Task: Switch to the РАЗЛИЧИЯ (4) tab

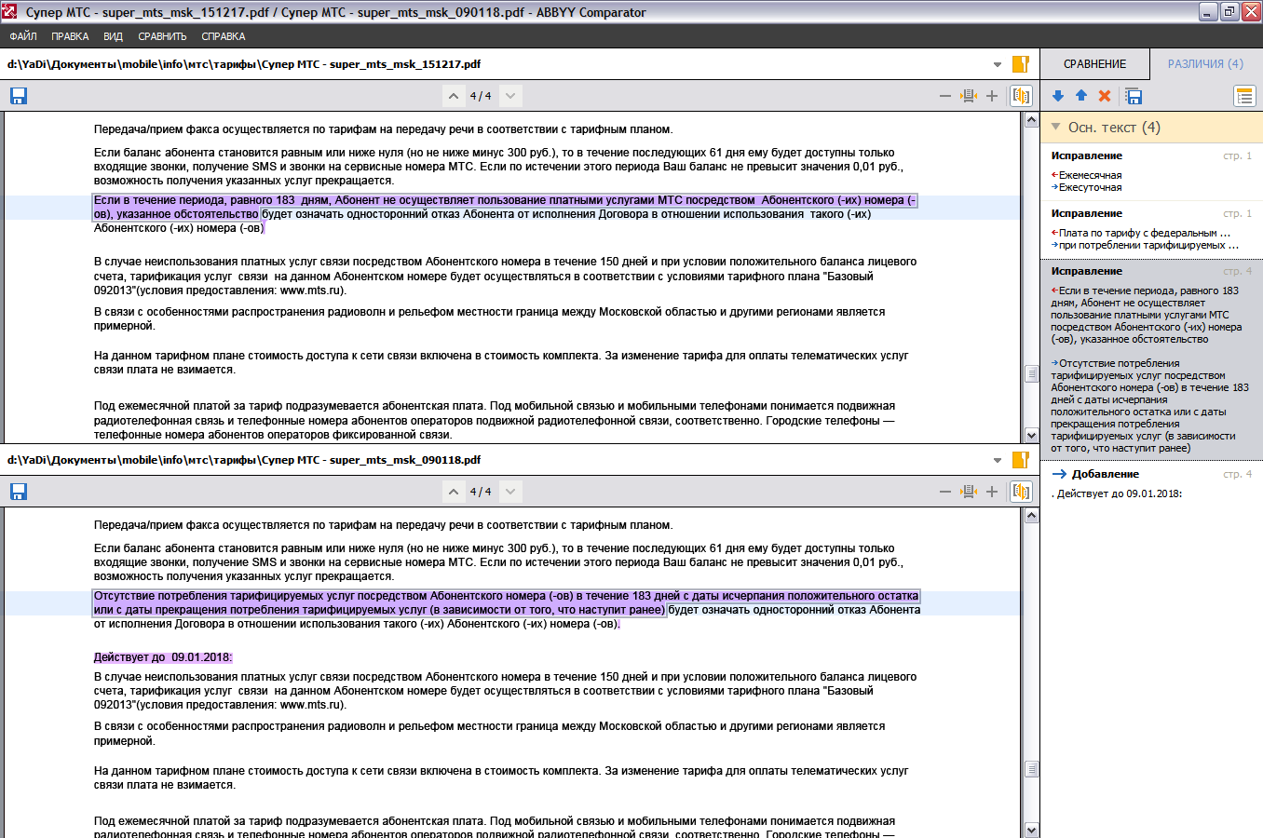Action: click(x=1205, y=64)
